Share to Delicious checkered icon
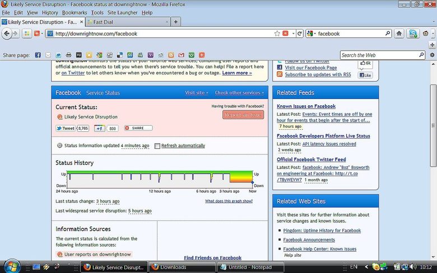 [120, 55]
